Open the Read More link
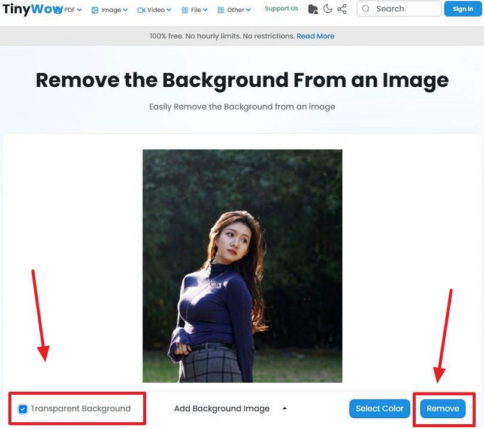484x429 pixels. [315, 36]
